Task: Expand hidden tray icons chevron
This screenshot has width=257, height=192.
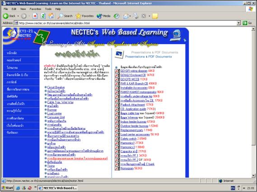Action: [x=244, y=188]
